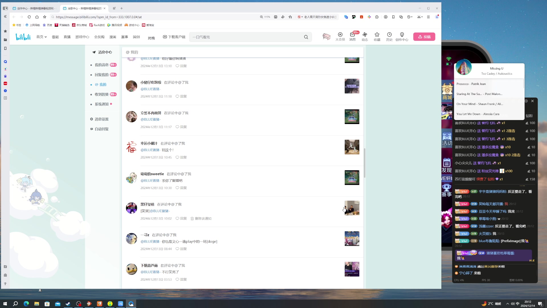Open zoom level 115% control
Image resolution: width=547 pixels, height=308 pixels.
click(265, 17)
